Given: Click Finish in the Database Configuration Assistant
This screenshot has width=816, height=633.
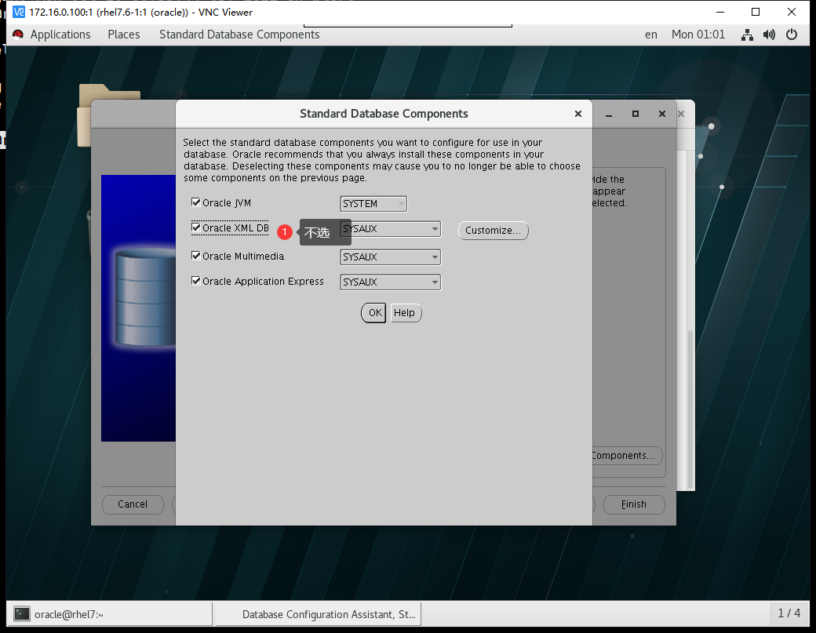Looking at the screenshot, I should pos(634,504).
